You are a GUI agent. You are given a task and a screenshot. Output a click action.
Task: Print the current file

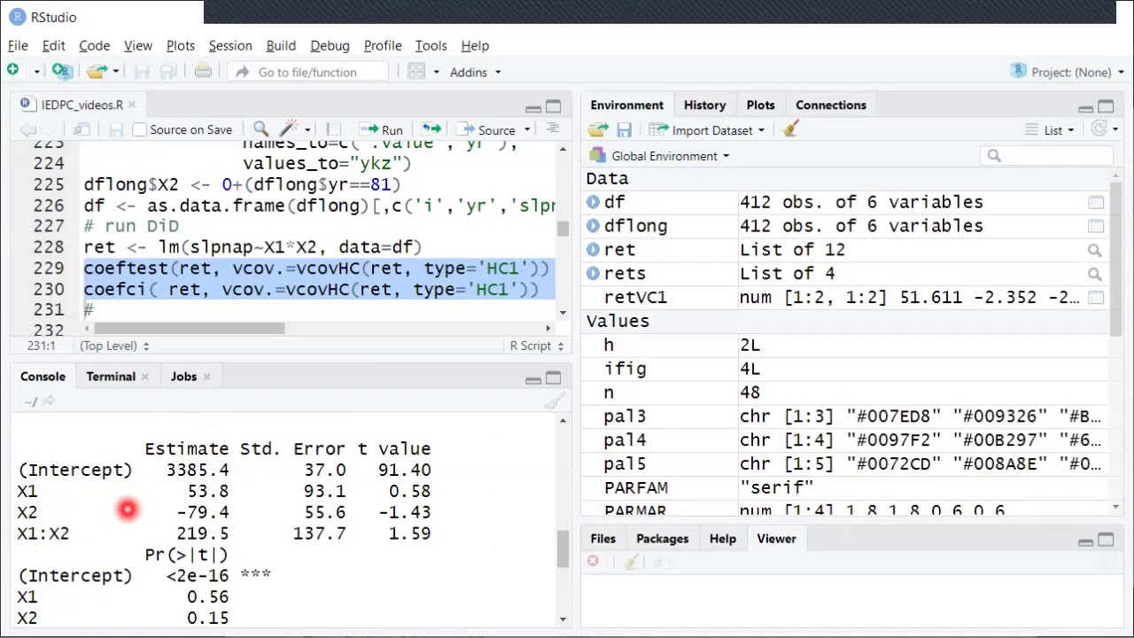click(x=203, y=72)
